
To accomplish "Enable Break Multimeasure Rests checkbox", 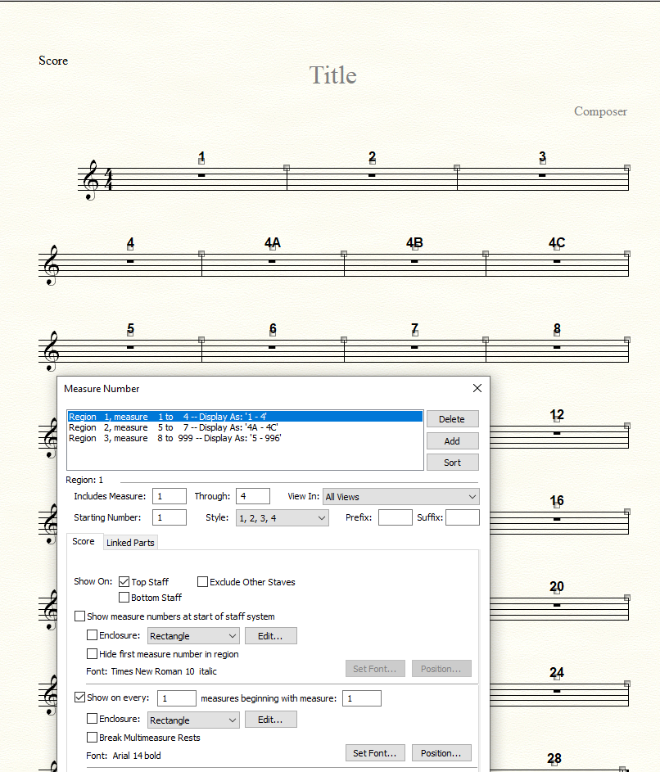I will tap(93, 738).
